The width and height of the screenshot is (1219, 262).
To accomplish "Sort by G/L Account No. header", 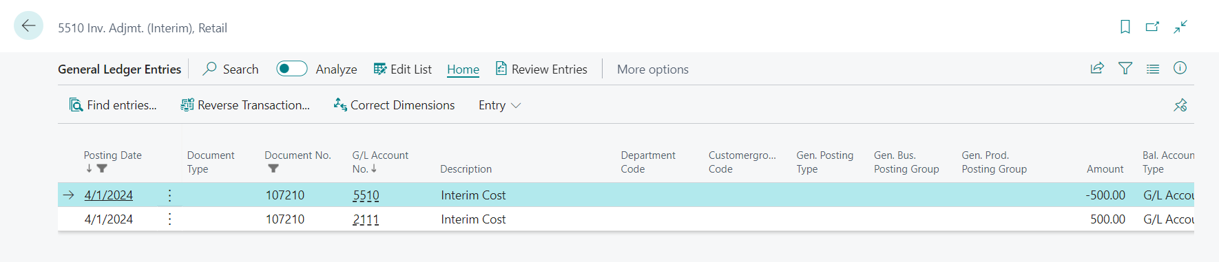I will pos(380,162).
